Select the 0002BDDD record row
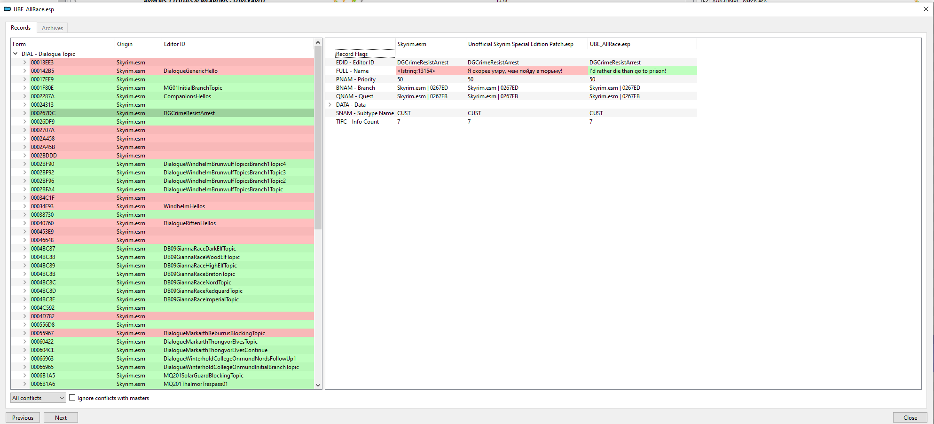This screenshot has height=424, width=934. click(x=172, y=156)
